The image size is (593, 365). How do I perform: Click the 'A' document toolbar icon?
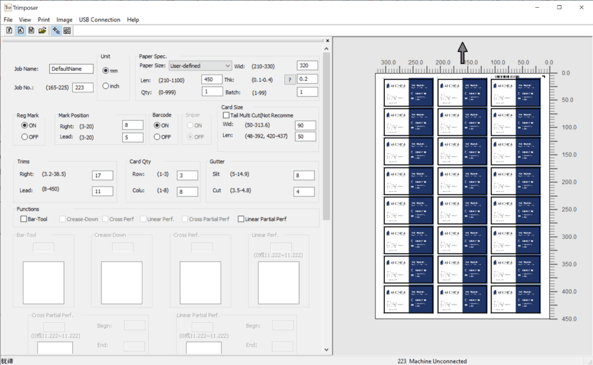[x=20, y=30]
